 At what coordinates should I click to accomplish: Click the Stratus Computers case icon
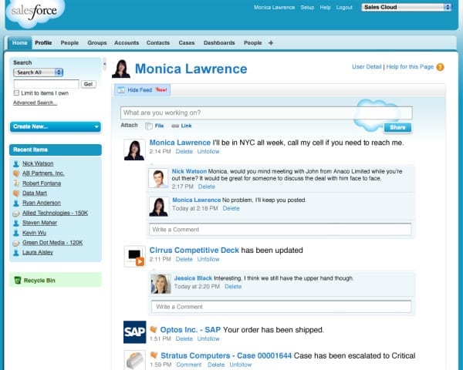click(134, 360)
